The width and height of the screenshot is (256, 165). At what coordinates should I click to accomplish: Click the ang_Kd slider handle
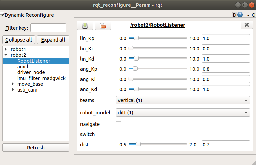coord(136,89)
